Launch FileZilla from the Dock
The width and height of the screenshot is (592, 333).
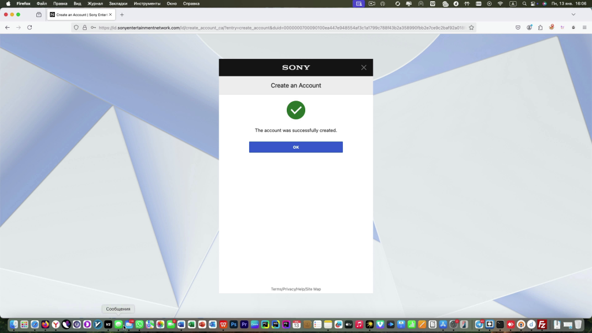pyautogui.click(x=541, y=325)
